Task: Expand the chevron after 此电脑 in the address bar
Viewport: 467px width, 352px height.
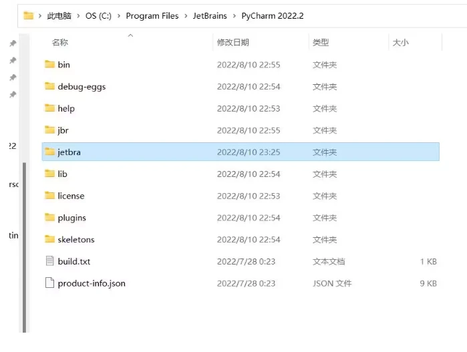Action: (x=78, y=16)
